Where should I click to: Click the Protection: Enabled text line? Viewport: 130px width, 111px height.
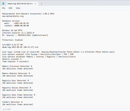[x=12, y=40]
